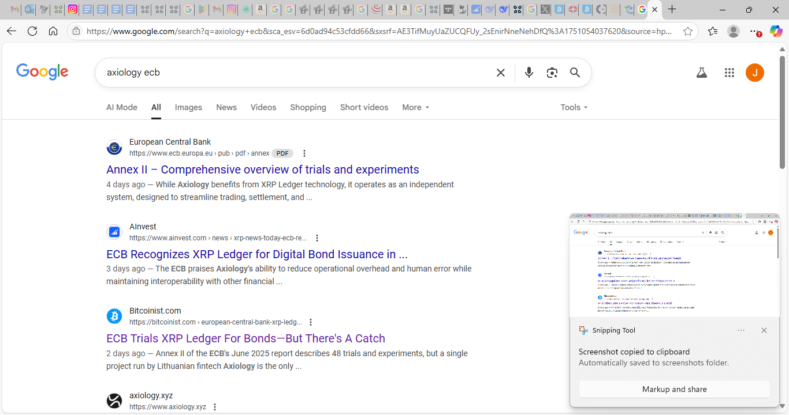The image size is (789, 415).
Task: Open the Snipping Tool screenshot preview
Action: [x=675, y=265]
